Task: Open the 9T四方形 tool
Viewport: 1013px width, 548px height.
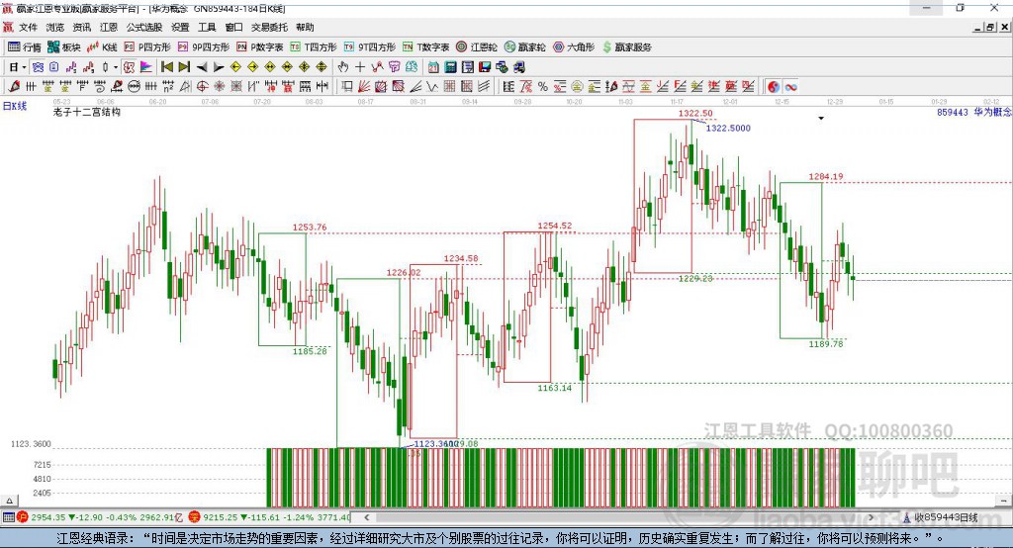Action: (370, 47)
